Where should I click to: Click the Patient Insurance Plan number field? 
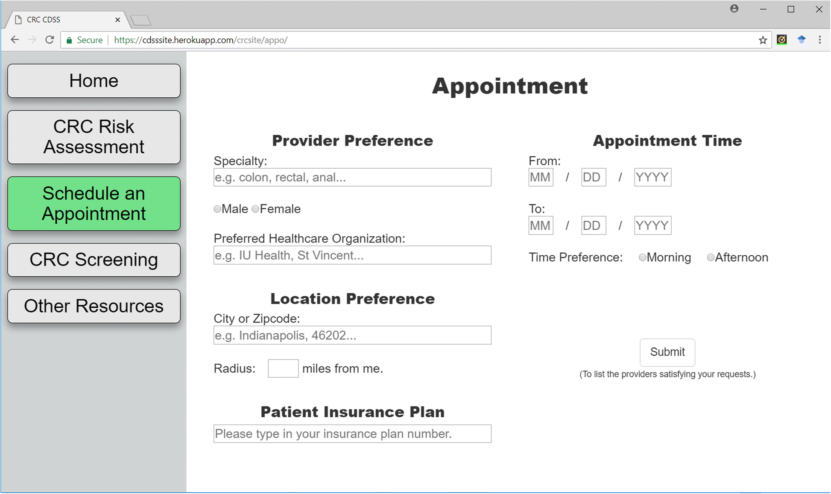352,433
